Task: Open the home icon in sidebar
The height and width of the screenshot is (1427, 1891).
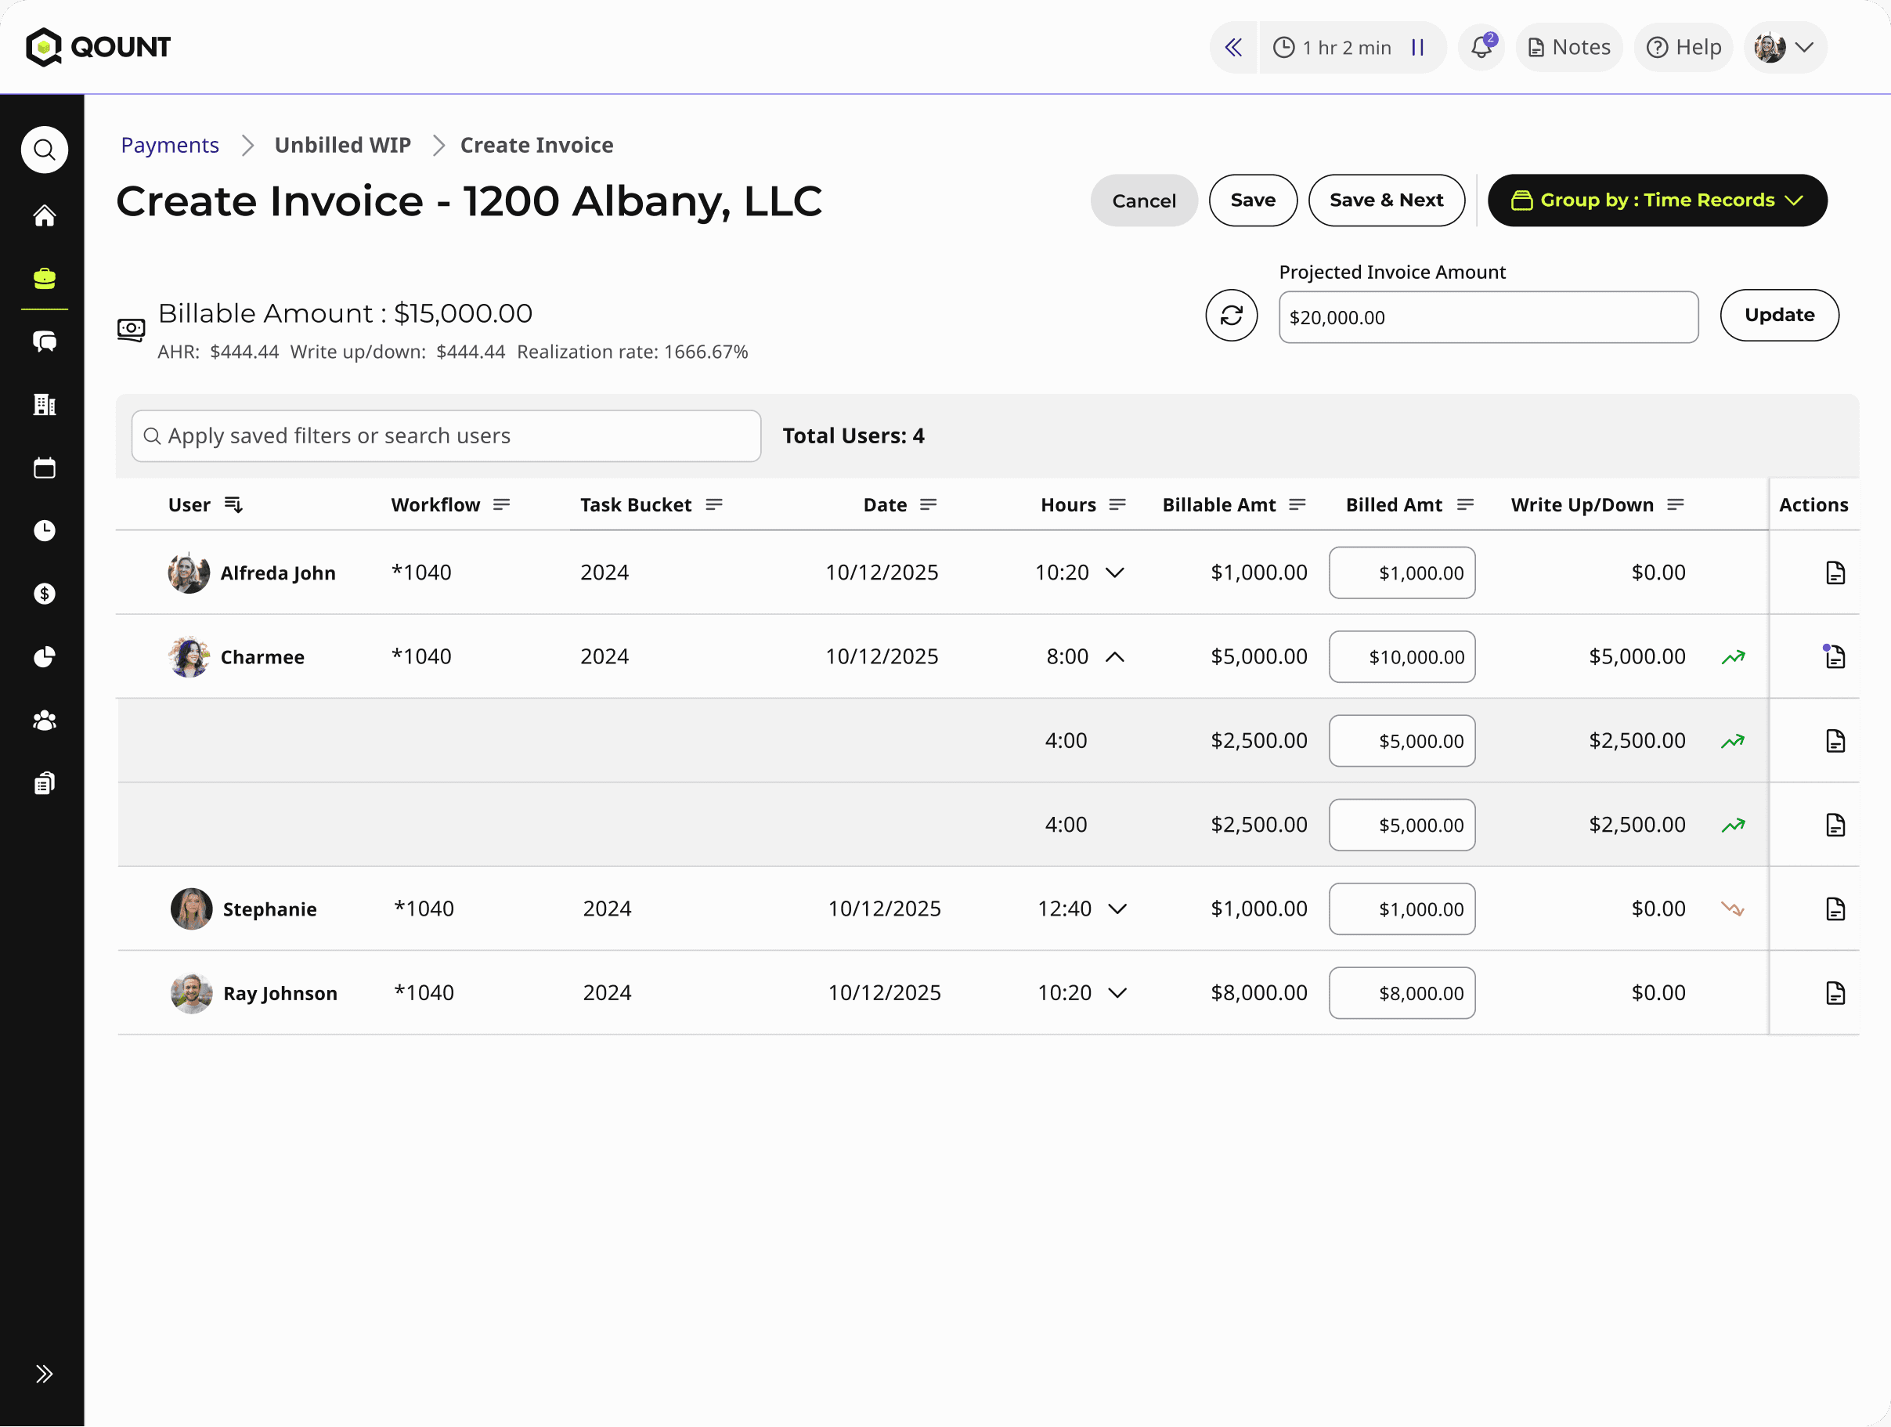Action: [x=45, y=215]
